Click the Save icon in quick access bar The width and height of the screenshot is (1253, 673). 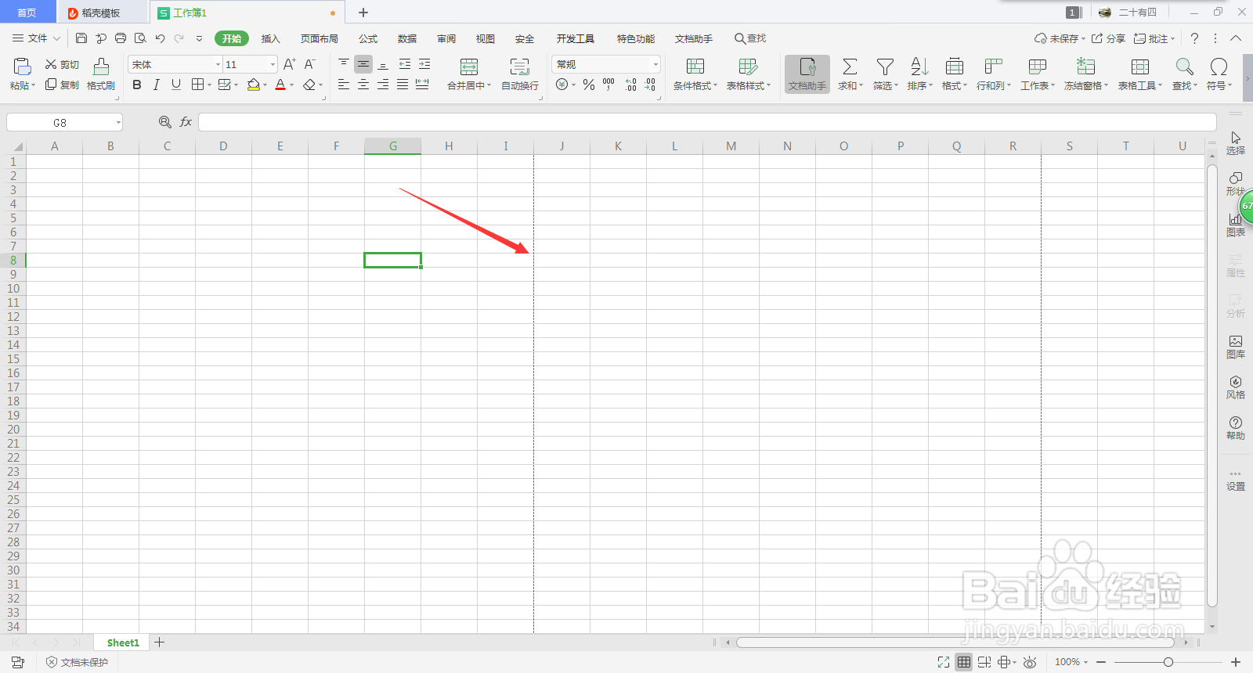point(81,38)
